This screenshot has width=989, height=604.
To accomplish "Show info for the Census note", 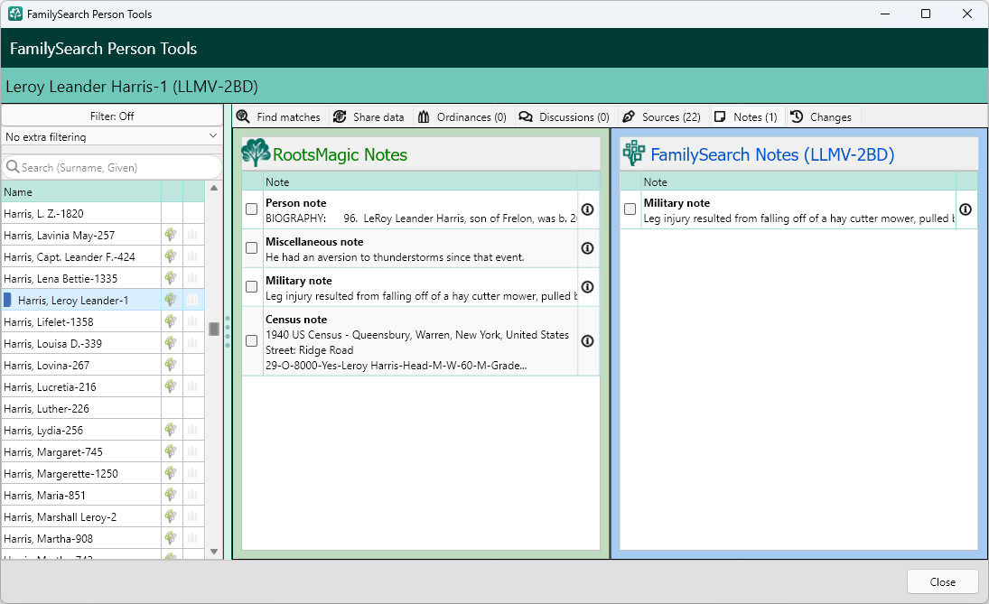I will (x=587, y=341).
